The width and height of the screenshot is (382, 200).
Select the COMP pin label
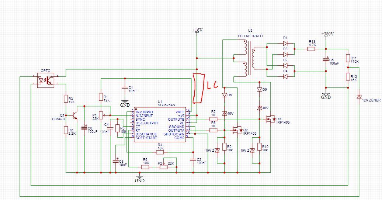(x=180, y=138)
